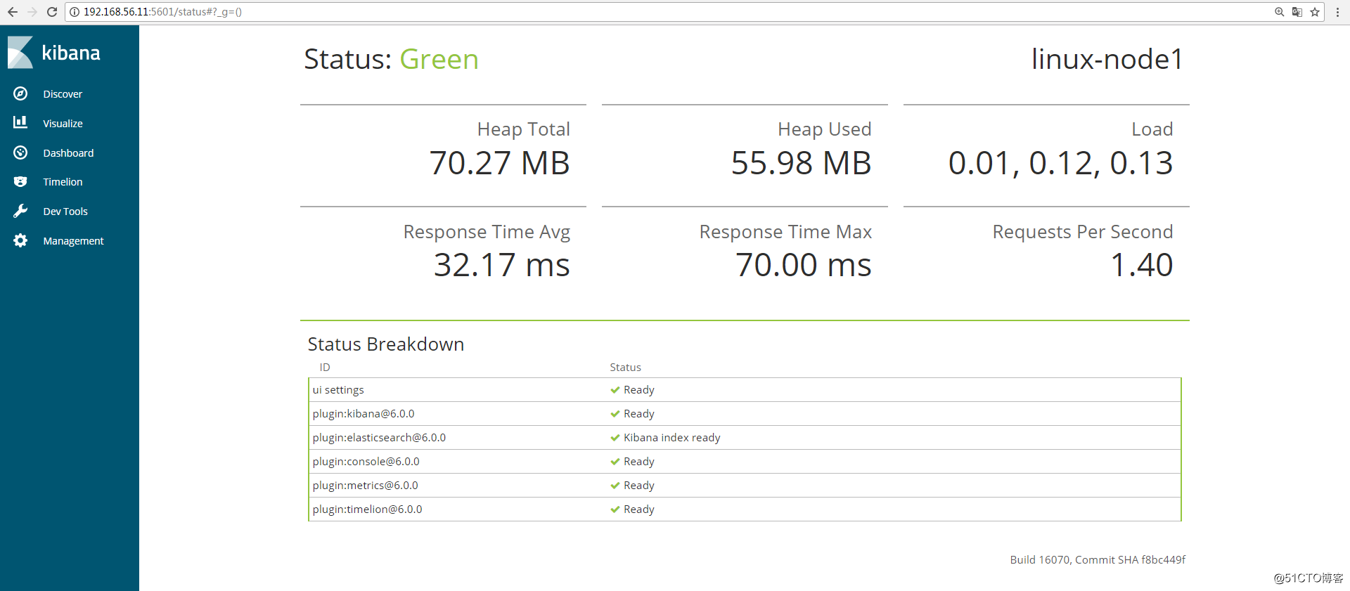Click the 'linux-node1' hostname
1350x591 pixels.
click(x=1107, y=60)
